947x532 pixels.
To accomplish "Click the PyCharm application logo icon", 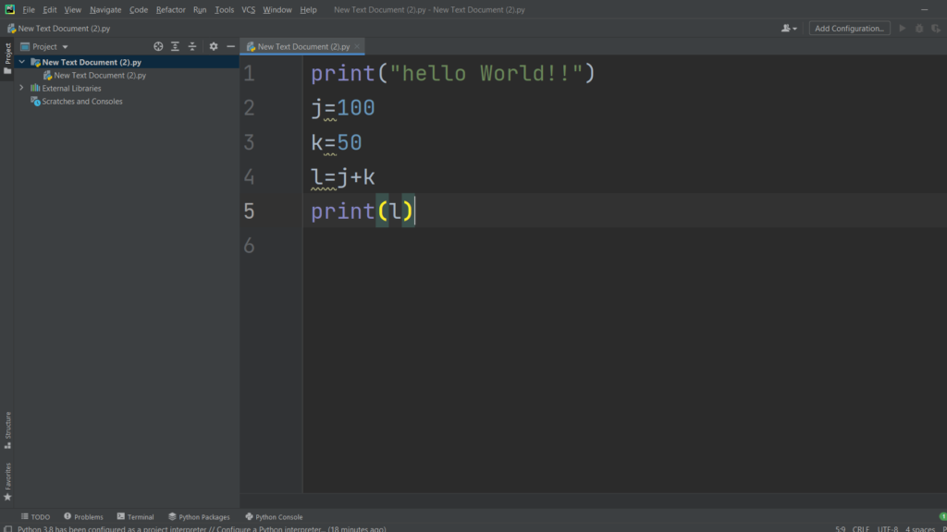I will point(9,9).
